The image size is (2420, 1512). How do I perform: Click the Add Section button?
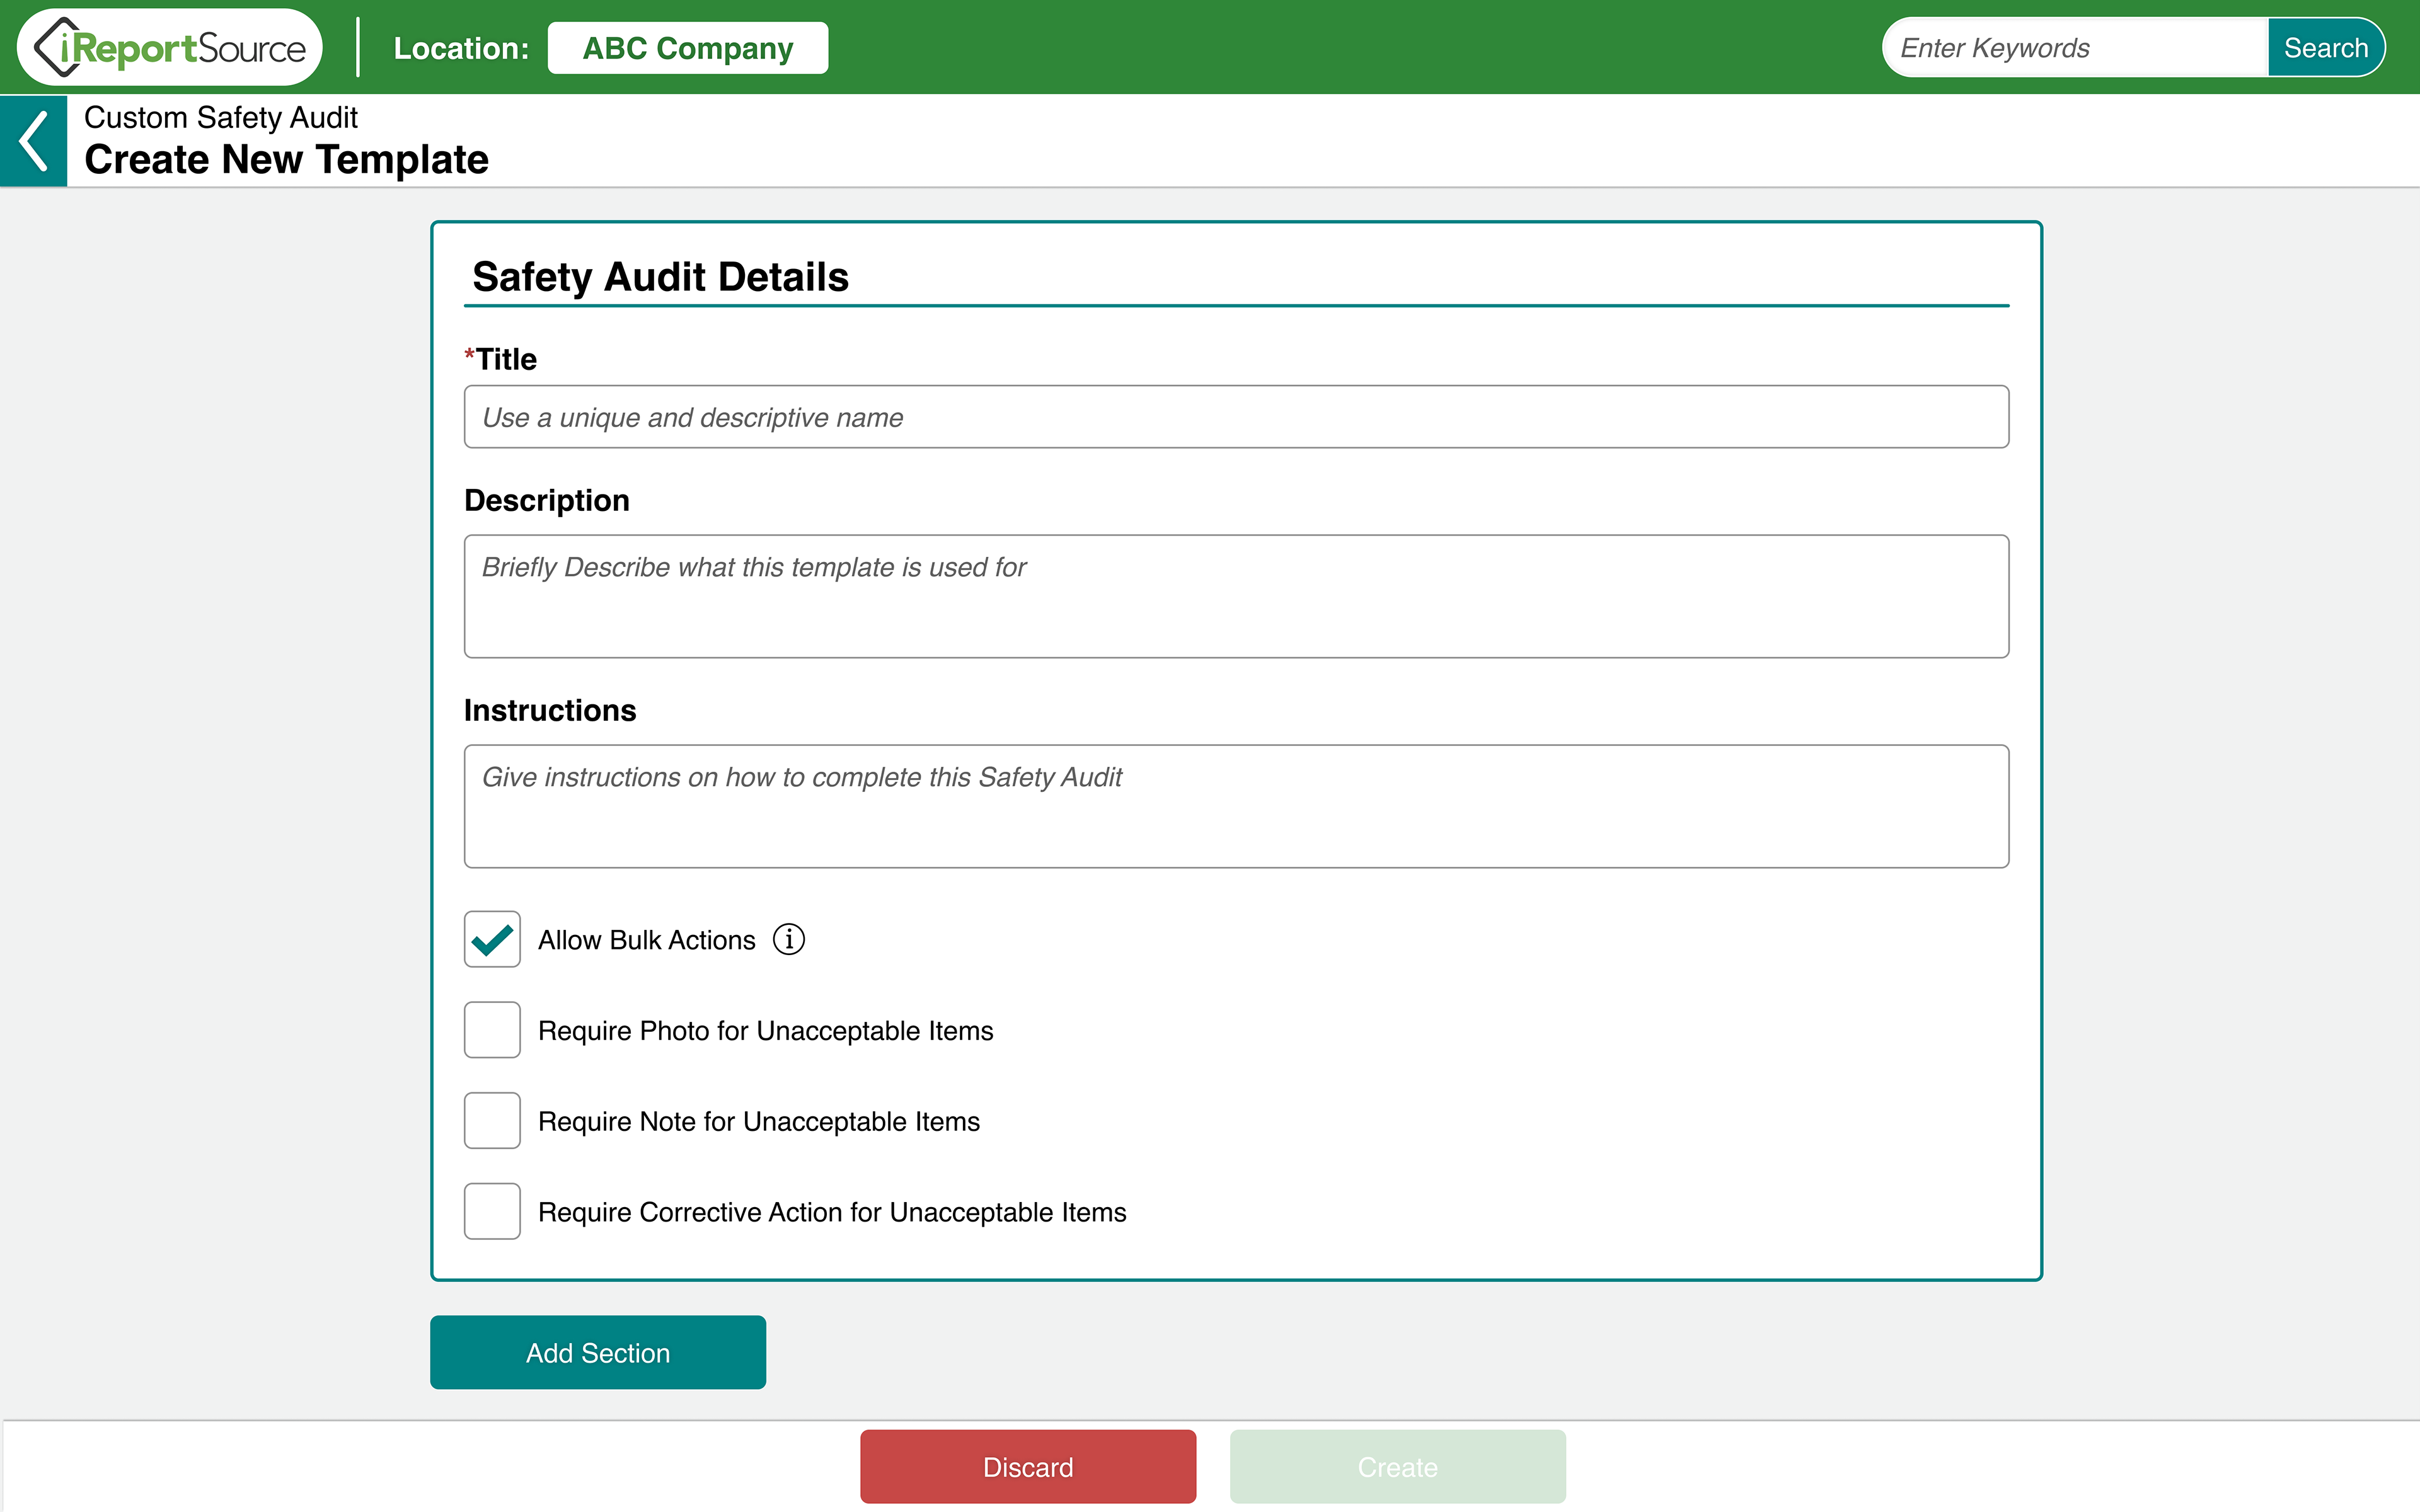coord(598,1352)
